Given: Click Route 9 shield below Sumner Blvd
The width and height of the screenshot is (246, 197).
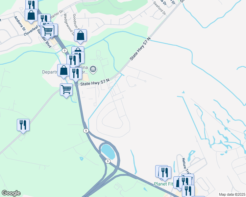Looking at the screenshot, I should pyautogui.click(x=64, y=51).
